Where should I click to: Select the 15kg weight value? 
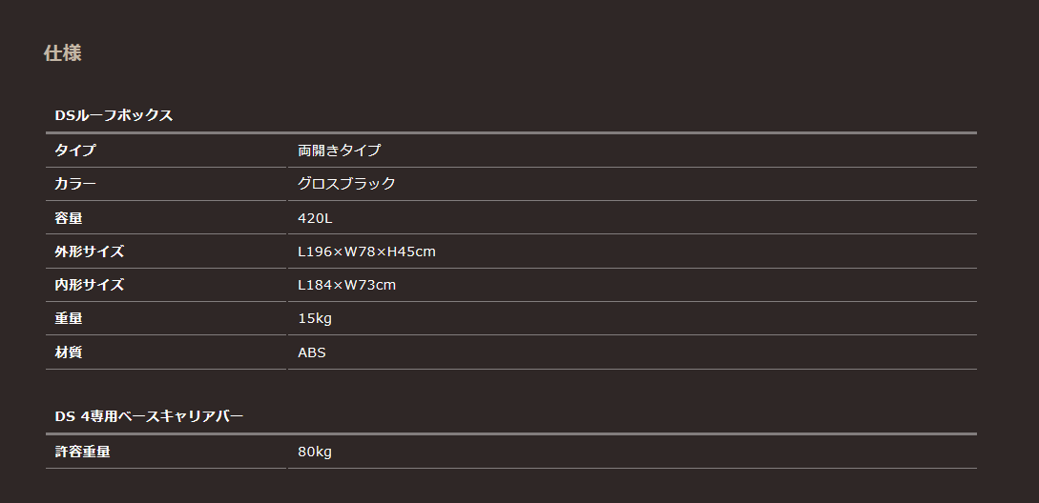click(x=315, y=318)
